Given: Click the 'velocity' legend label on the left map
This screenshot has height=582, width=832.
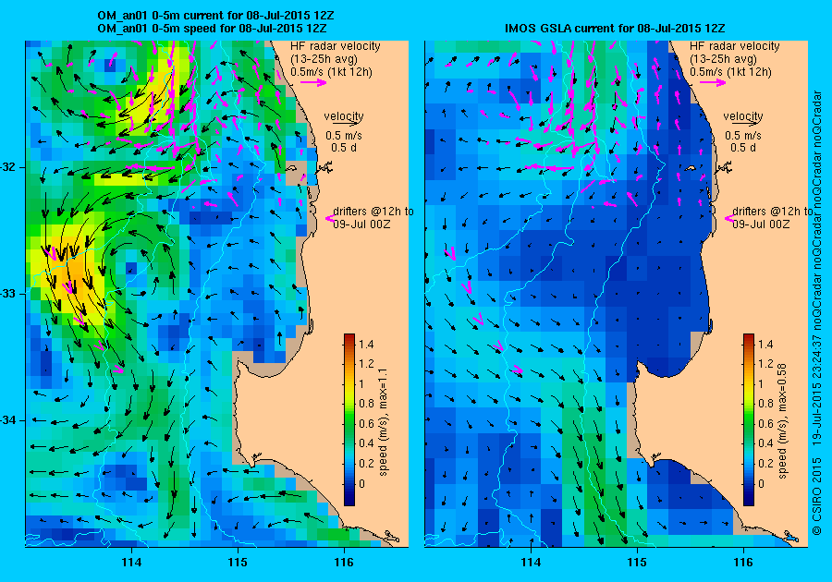Looking at the screenshot, I should coord(344,115).
